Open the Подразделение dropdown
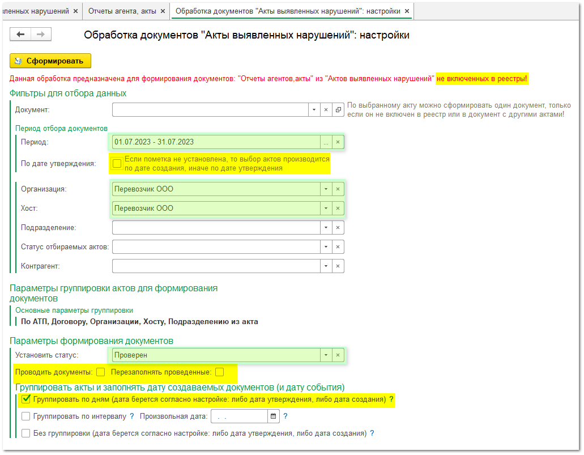This screenshot has height=455, width=584. pyautogui.click(x=325, y=227)
